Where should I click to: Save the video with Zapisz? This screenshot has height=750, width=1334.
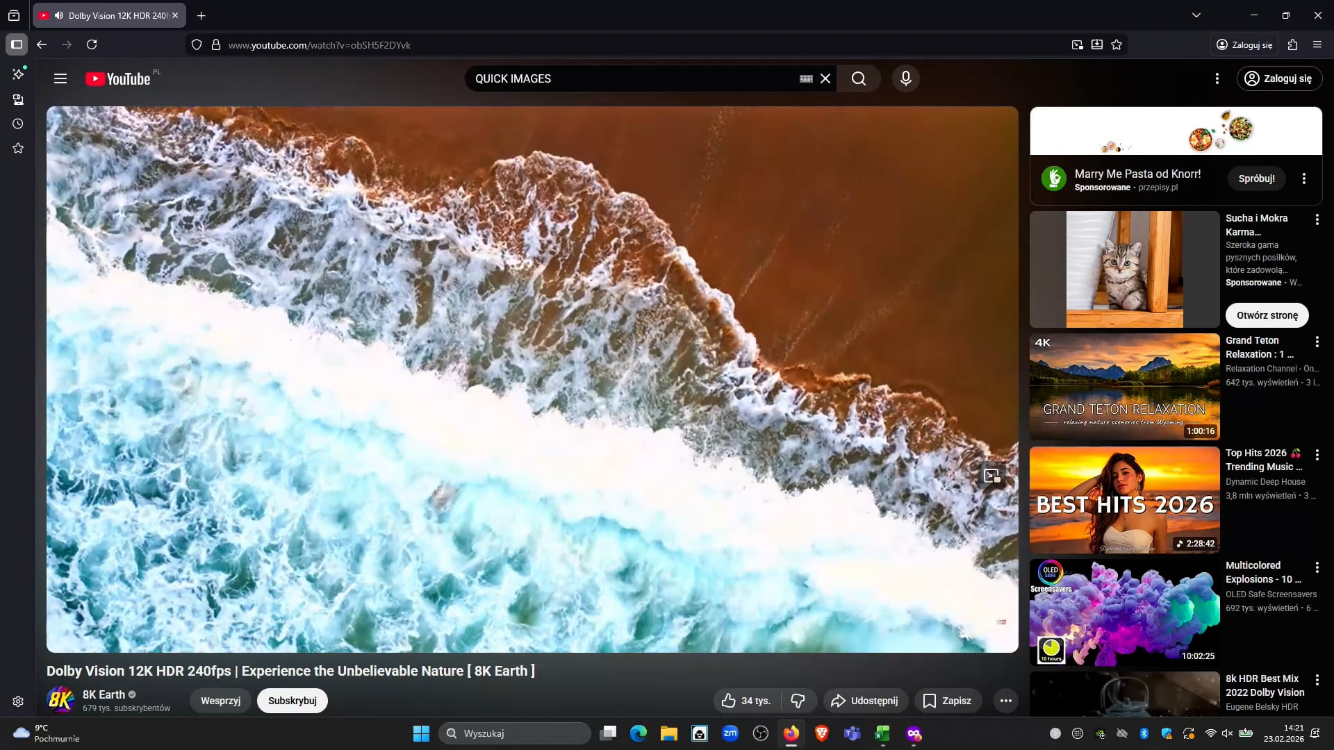(948, 701)
